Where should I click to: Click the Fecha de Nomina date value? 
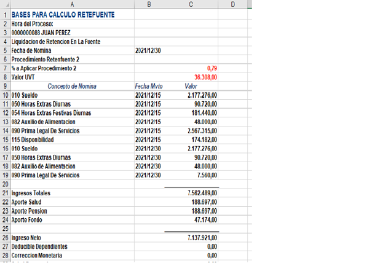click(x=149, y=50)
